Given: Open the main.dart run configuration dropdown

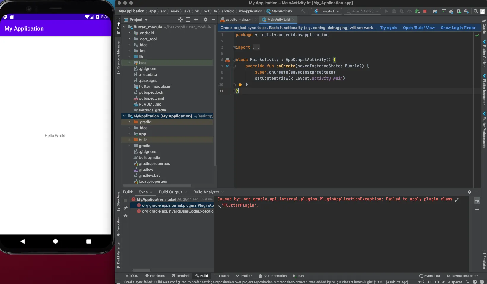Looking at the screenshot, I should click(x=326, y=11).
